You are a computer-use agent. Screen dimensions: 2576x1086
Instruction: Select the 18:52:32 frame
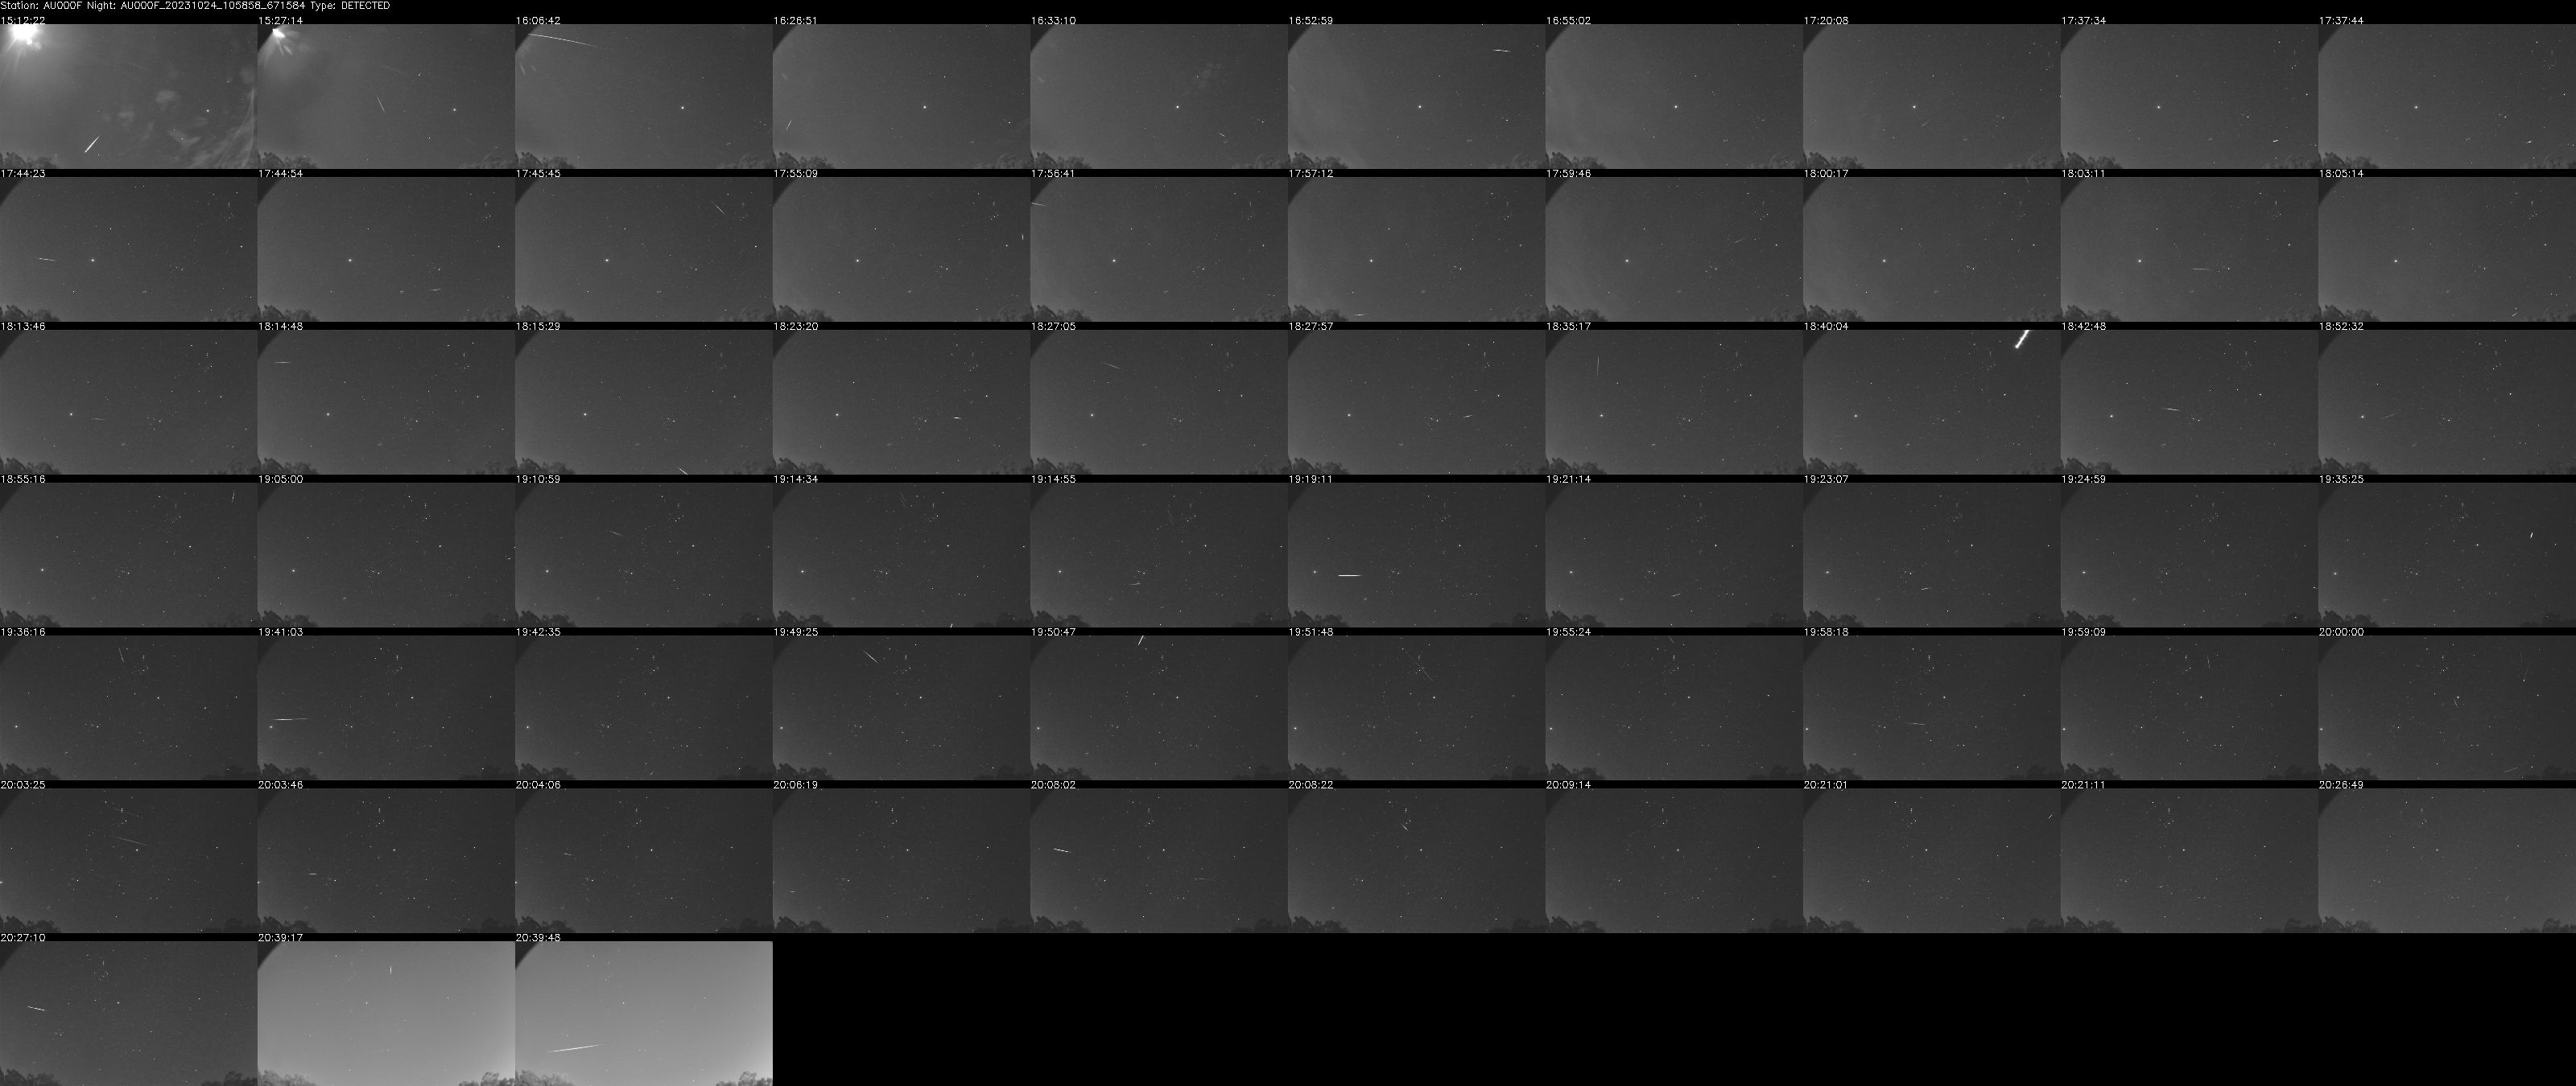click(x=2447, y=401)
